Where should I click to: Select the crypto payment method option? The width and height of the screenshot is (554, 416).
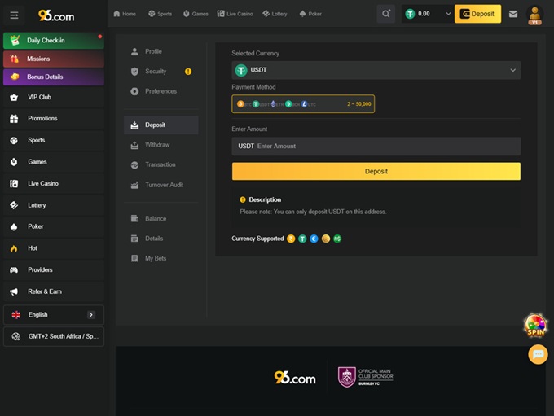(302, 104)
